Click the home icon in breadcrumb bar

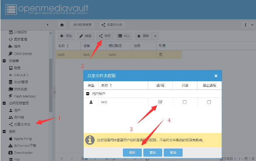pos(62,25)
